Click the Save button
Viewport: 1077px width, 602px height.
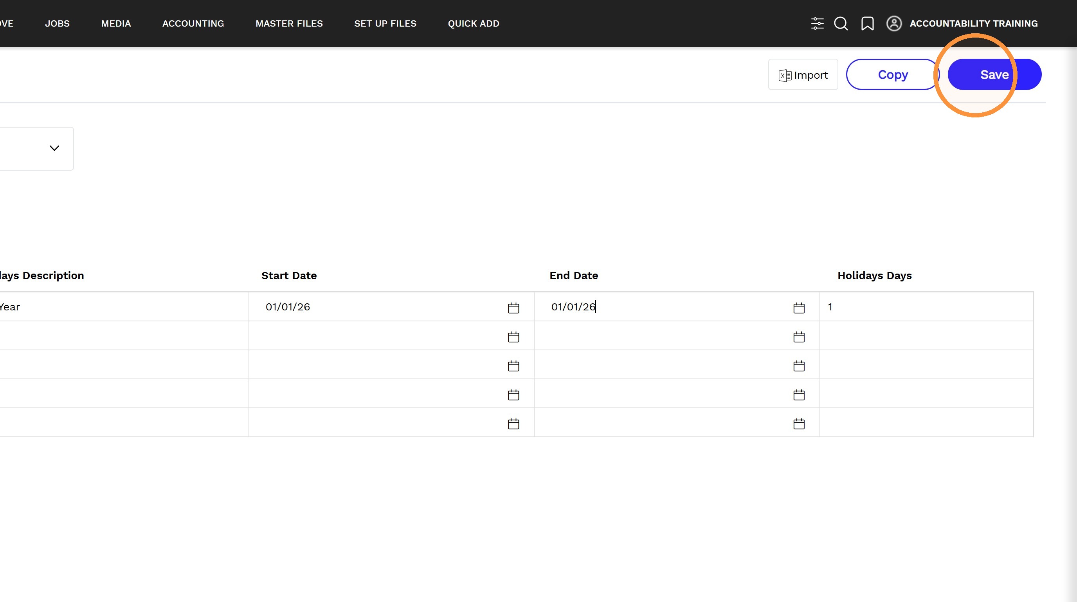coord(995,74)
